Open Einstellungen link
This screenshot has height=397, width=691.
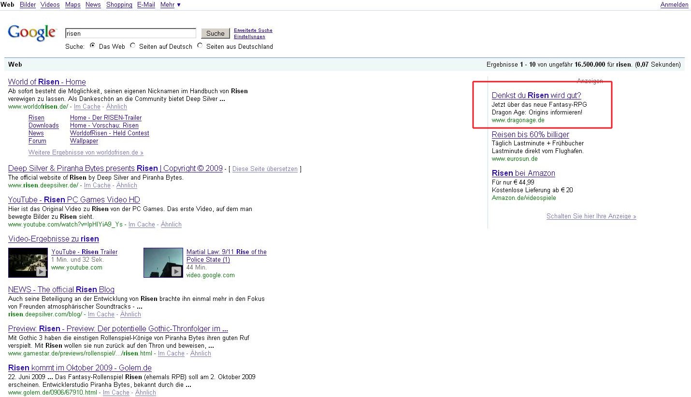249,37
